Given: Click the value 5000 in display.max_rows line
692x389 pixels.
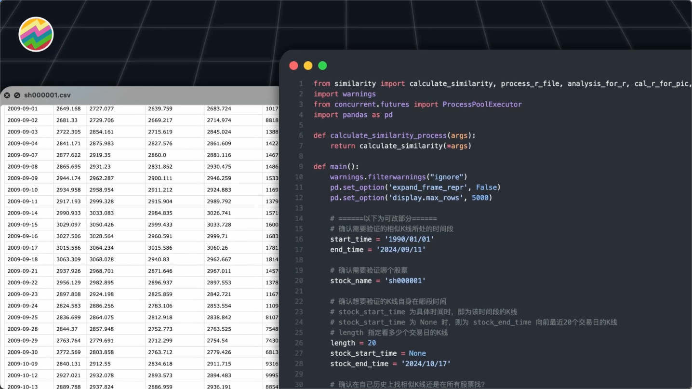Looking at the screenshot, I should [x=480, y=198].
